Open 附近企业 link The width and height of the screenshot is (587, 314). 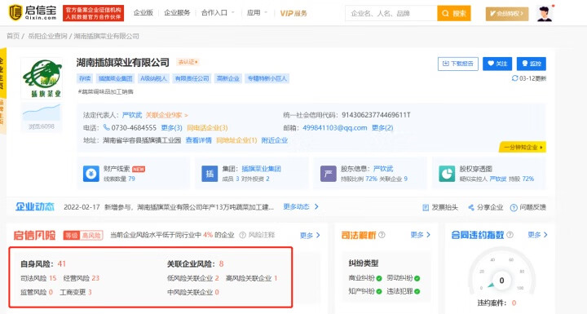point(275,140)
